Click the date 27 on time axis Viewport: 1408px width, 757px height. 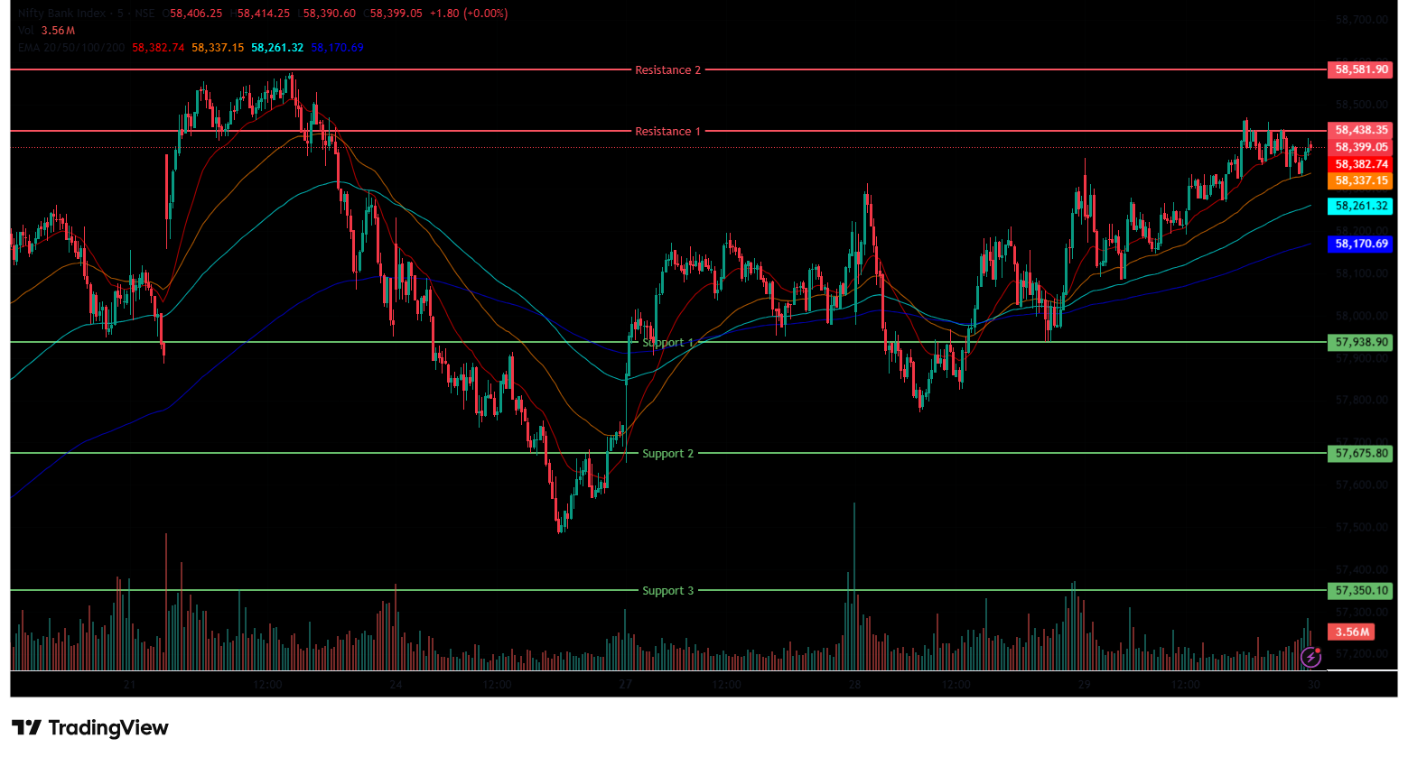(626, 685)
